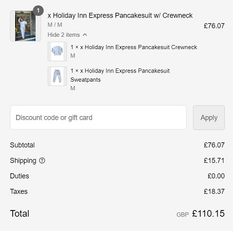This screenshot has width=233, height=231.
Task: Click the Total amount £110.15
Action: click(209, 213)
